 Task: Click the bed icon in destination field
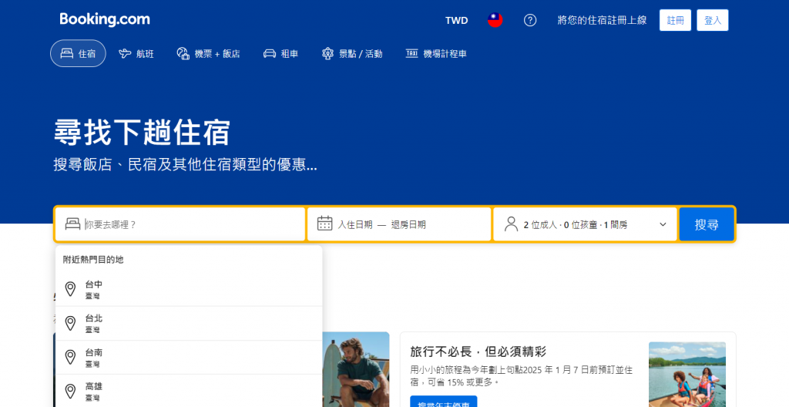73,224
